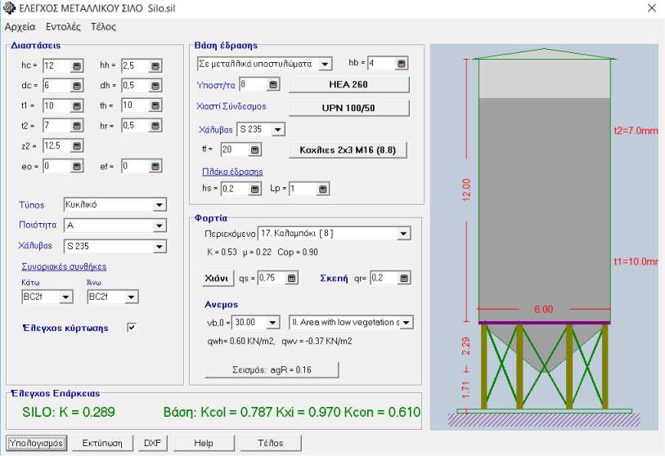The height and width of the screenshot is (456, 665).
Task: Open calculator icon beside Lp field
Action: [x=323, y=189]
